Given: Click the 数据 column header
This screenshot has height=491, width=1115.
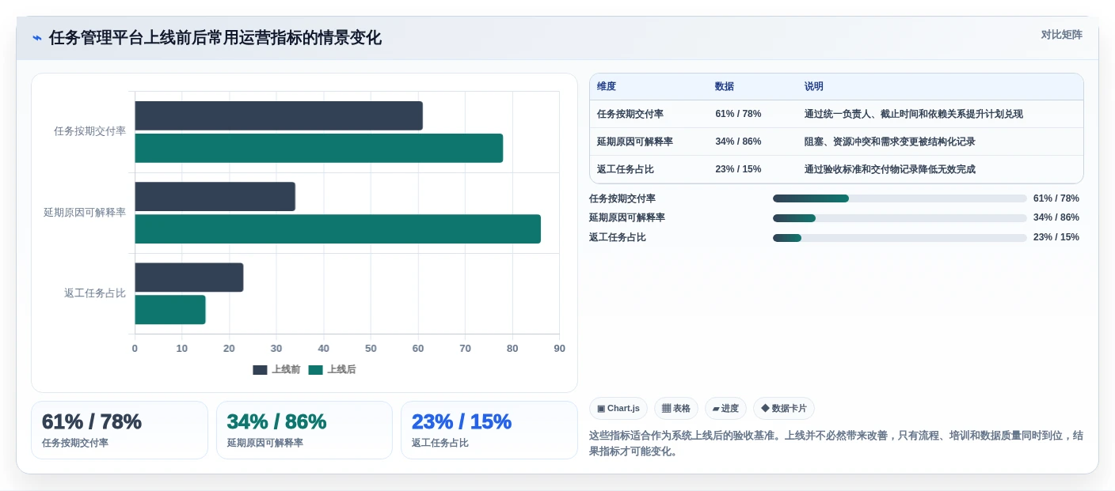Looking at the screenshot, I should [725, 86].
